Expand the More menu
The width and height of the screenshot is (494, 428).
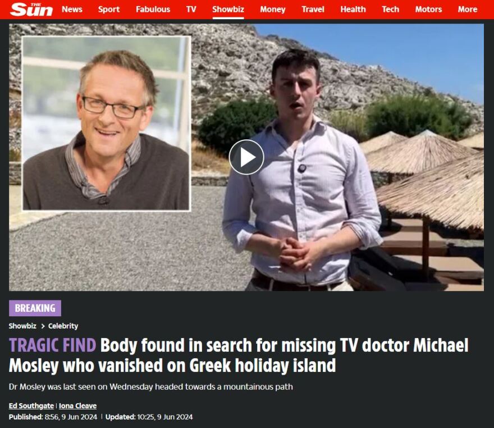point(468,10)
